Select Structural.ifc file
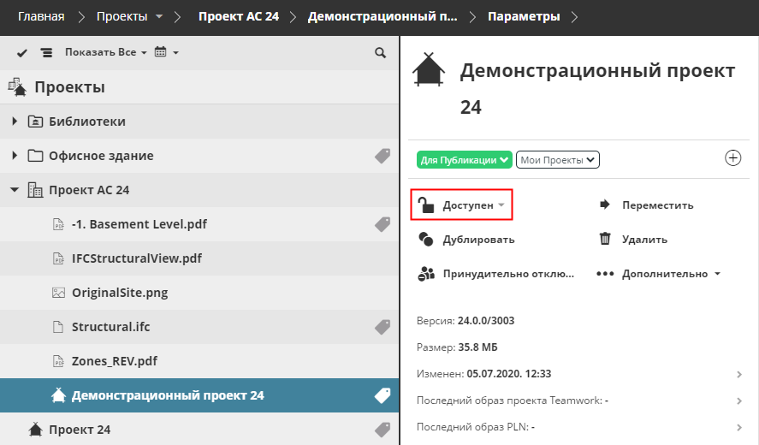Viewport: 759px width, 445px height. (x=111, y=327)
